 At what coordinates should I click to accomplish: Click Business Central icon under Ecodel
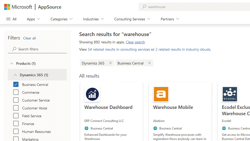224,128
